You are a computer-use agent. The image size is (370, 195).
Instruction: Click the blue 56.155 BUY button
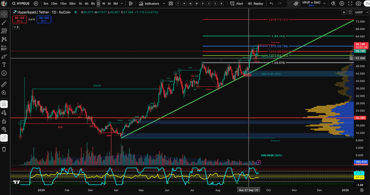[44, 19]
